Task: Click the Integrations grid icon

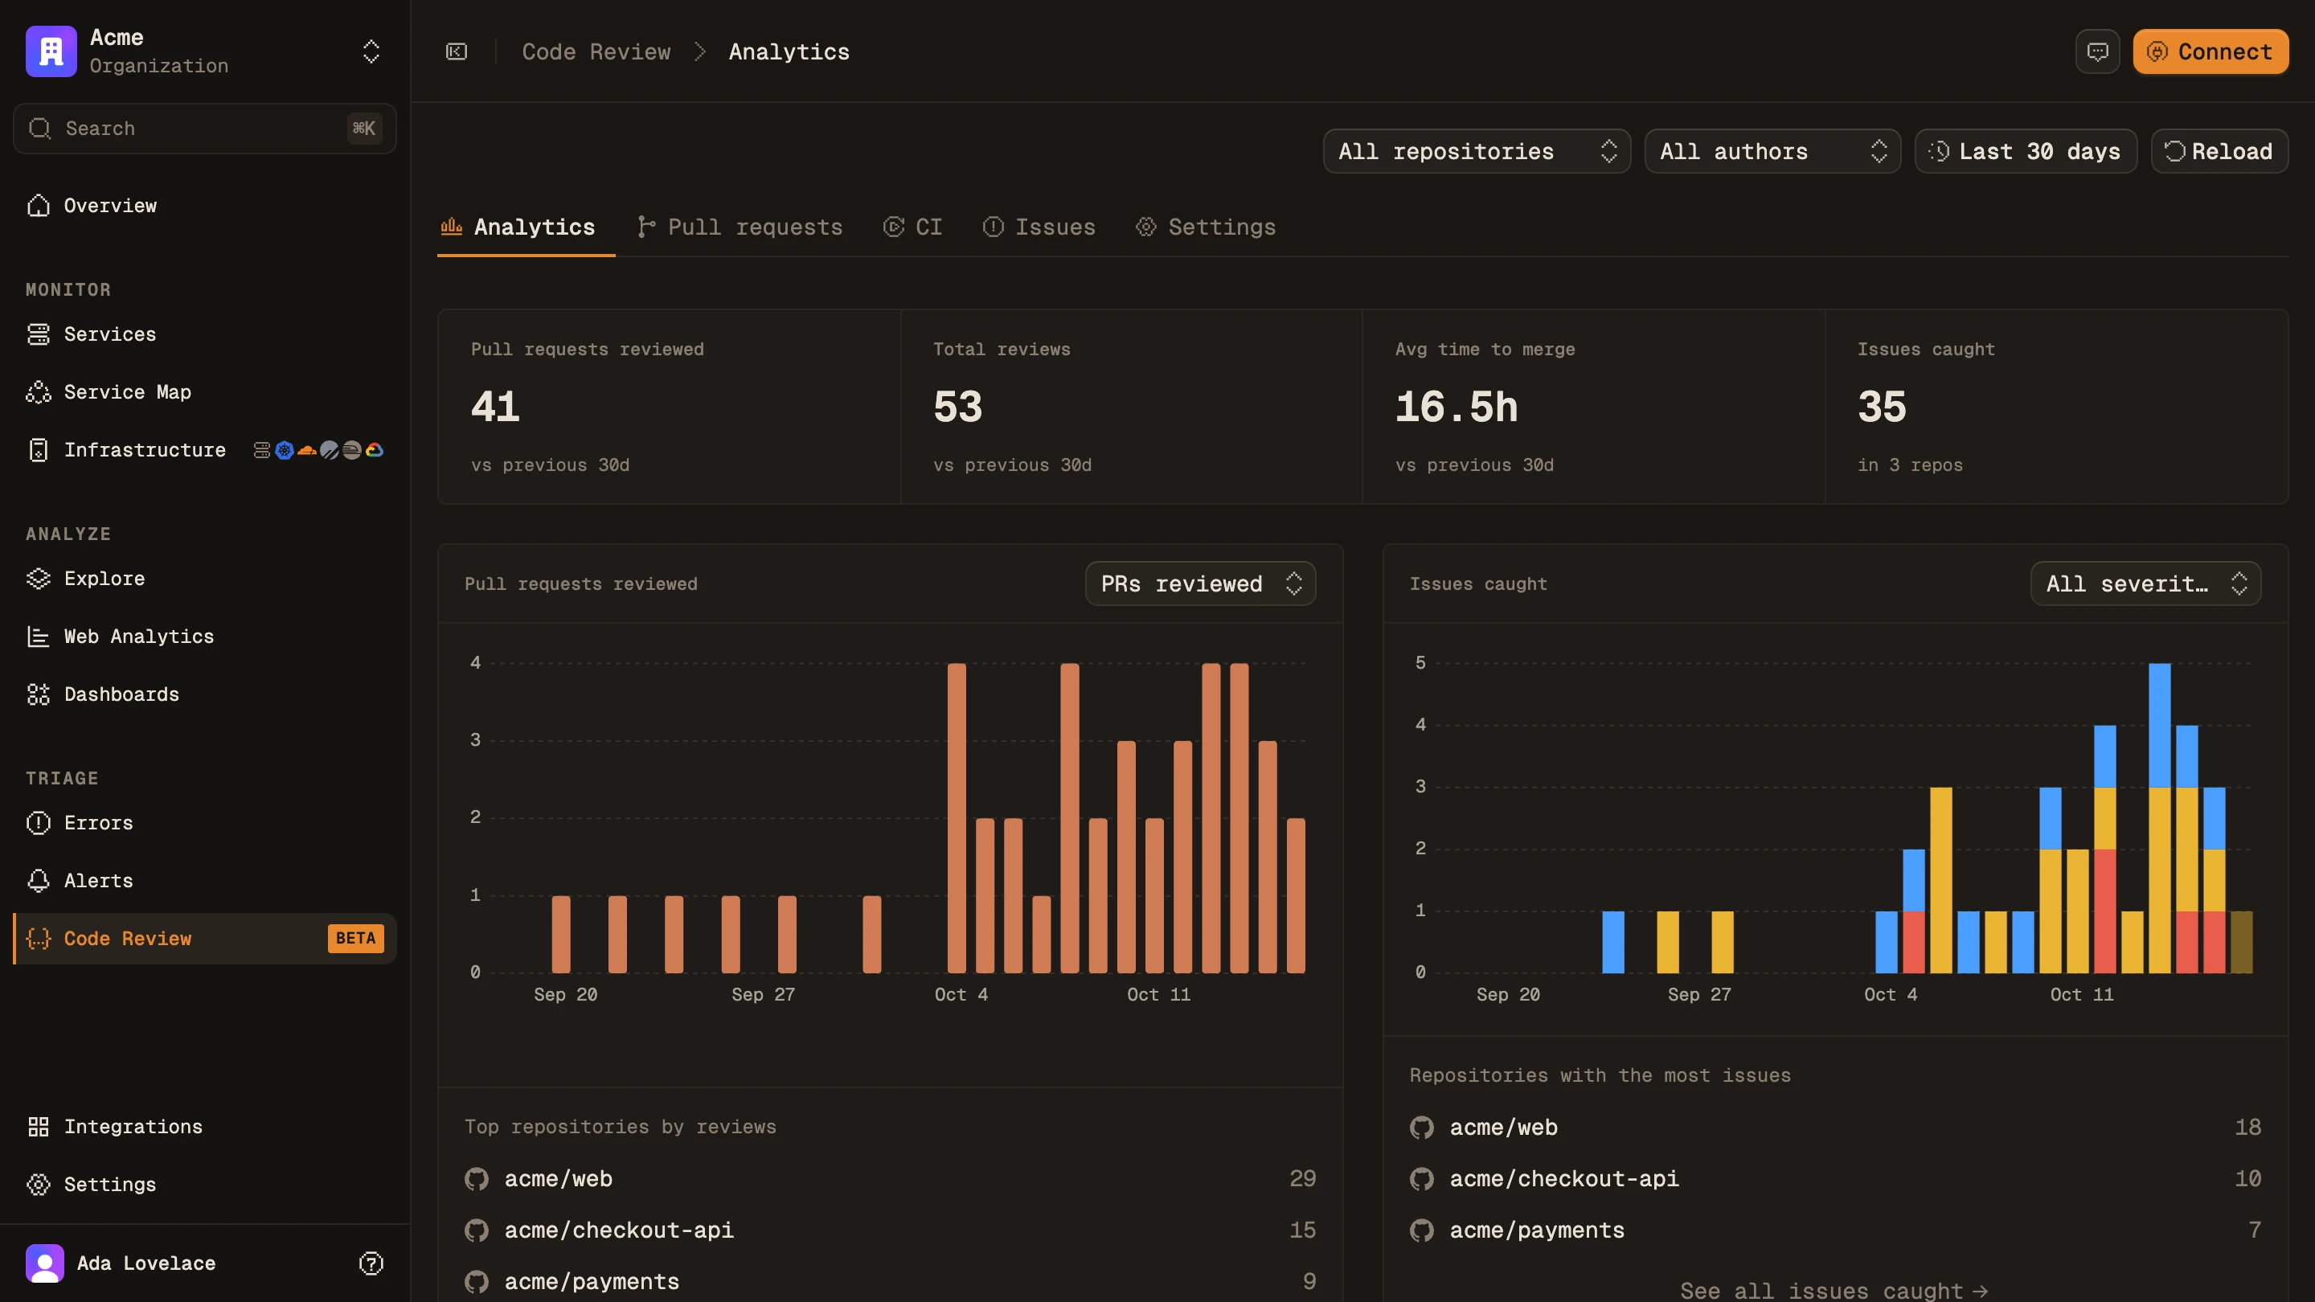Action: point(39,1127)
